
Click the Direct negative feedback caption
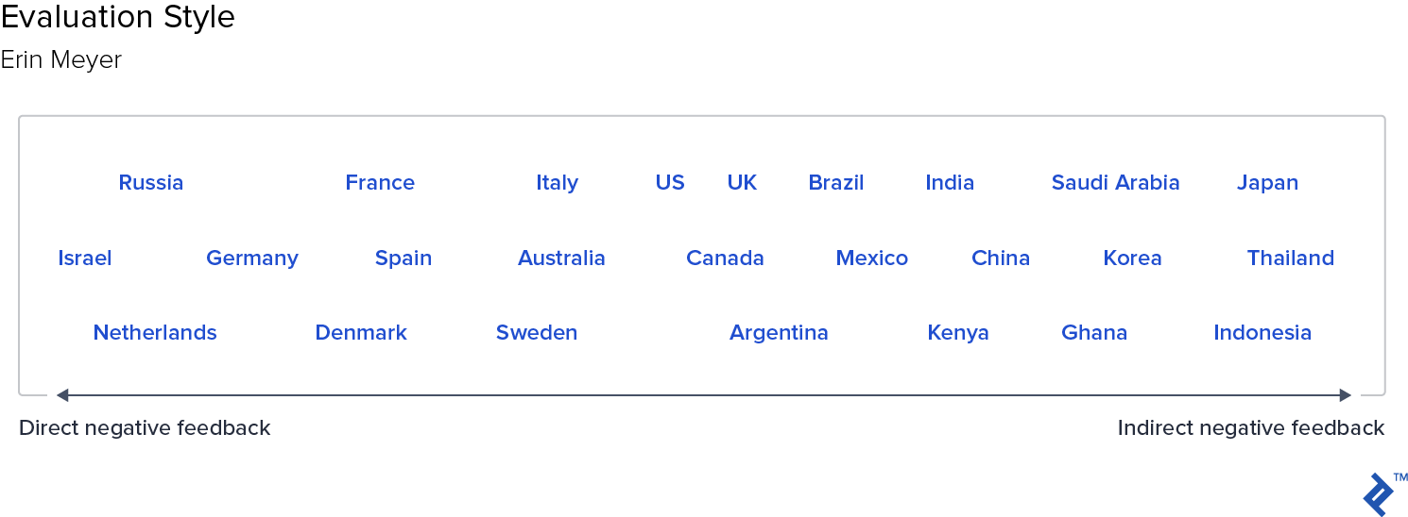(145, 428)
